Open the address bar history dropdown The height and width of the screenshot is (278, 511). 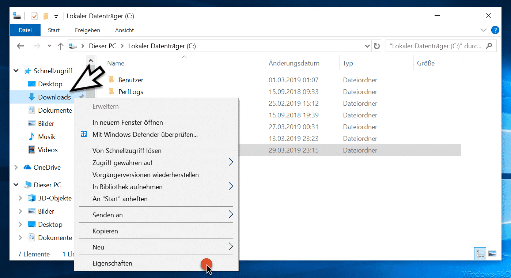click(367, 46)
